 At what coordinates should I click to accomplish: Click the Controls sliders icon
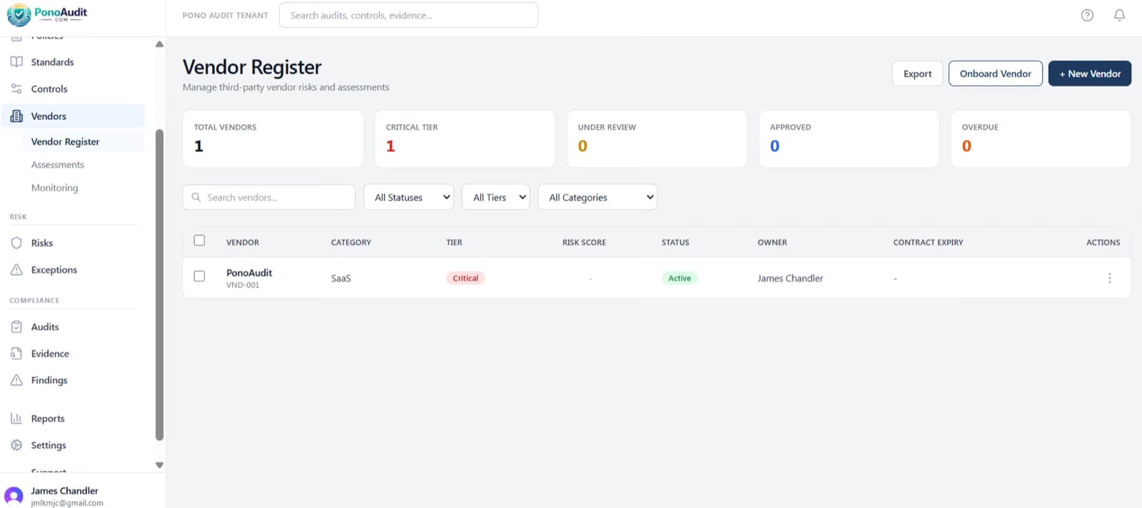(16, 89)
